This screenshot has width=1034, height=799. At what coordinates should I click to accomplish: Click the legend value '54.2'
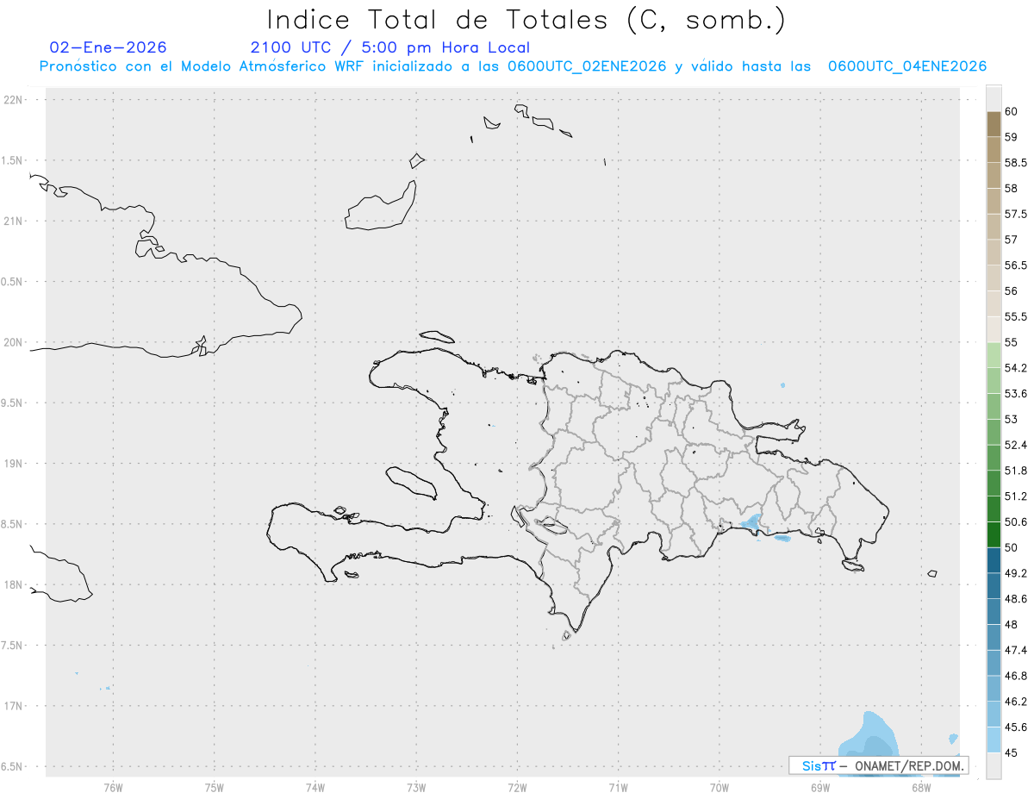coord(1015,368)
